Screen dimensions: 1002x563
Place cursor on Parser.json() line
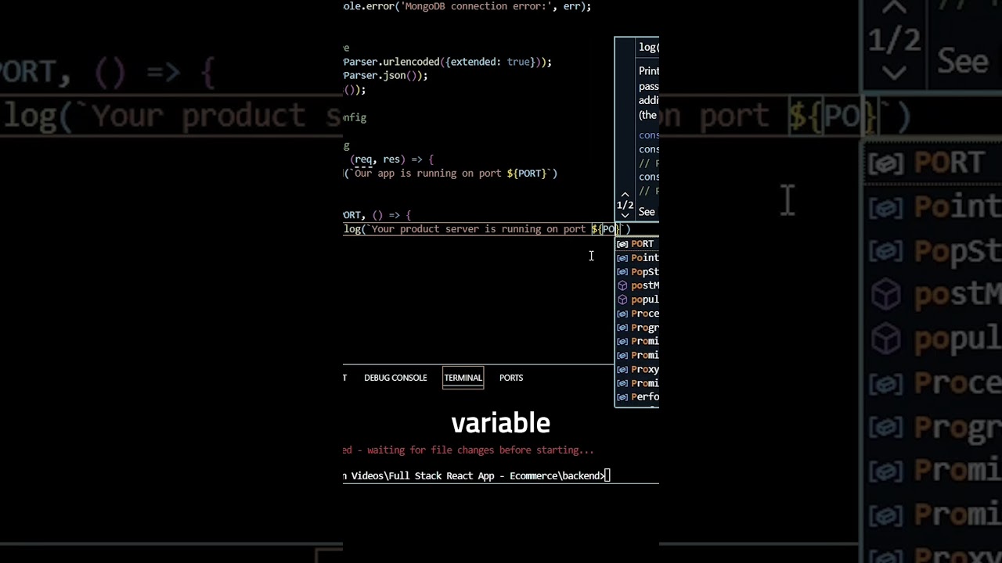point(386,76)
